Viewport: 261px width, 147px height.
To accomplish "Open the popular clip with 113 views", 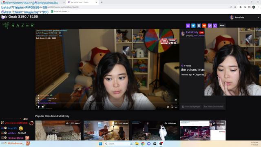I will tap(203, 131).
